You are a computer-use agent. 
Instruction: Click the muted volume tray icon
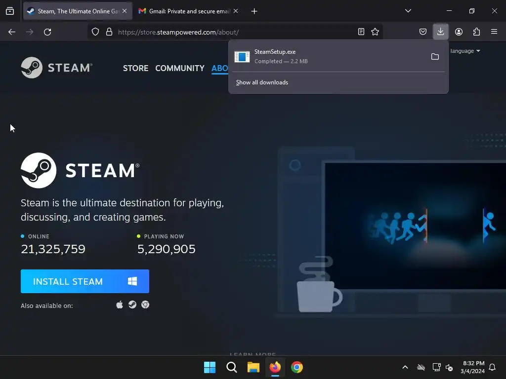449,367
